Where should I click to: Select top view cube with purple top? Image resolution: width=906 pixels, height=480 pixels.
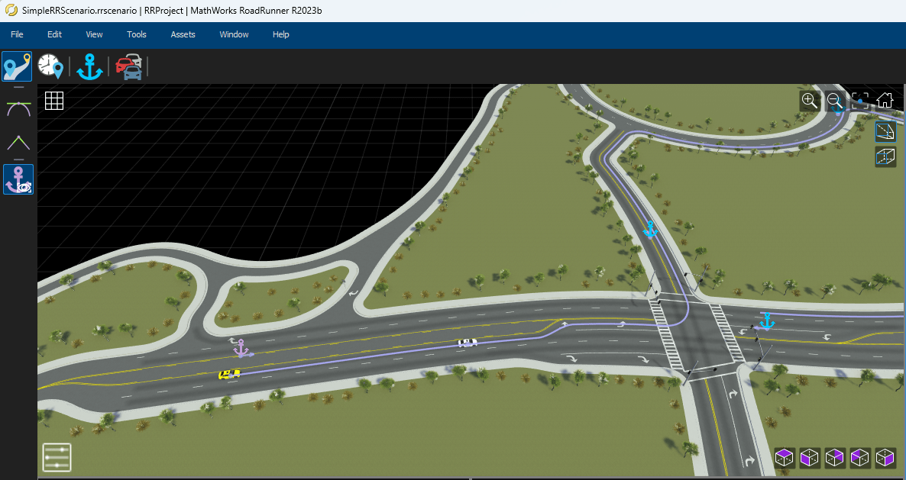(x=784, y=458)
